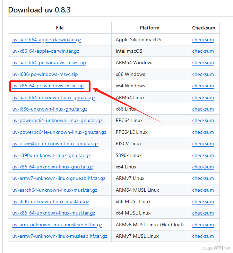Open uv-s390x-unknown-linux-gnu.tar.gz link

(51, 156)
